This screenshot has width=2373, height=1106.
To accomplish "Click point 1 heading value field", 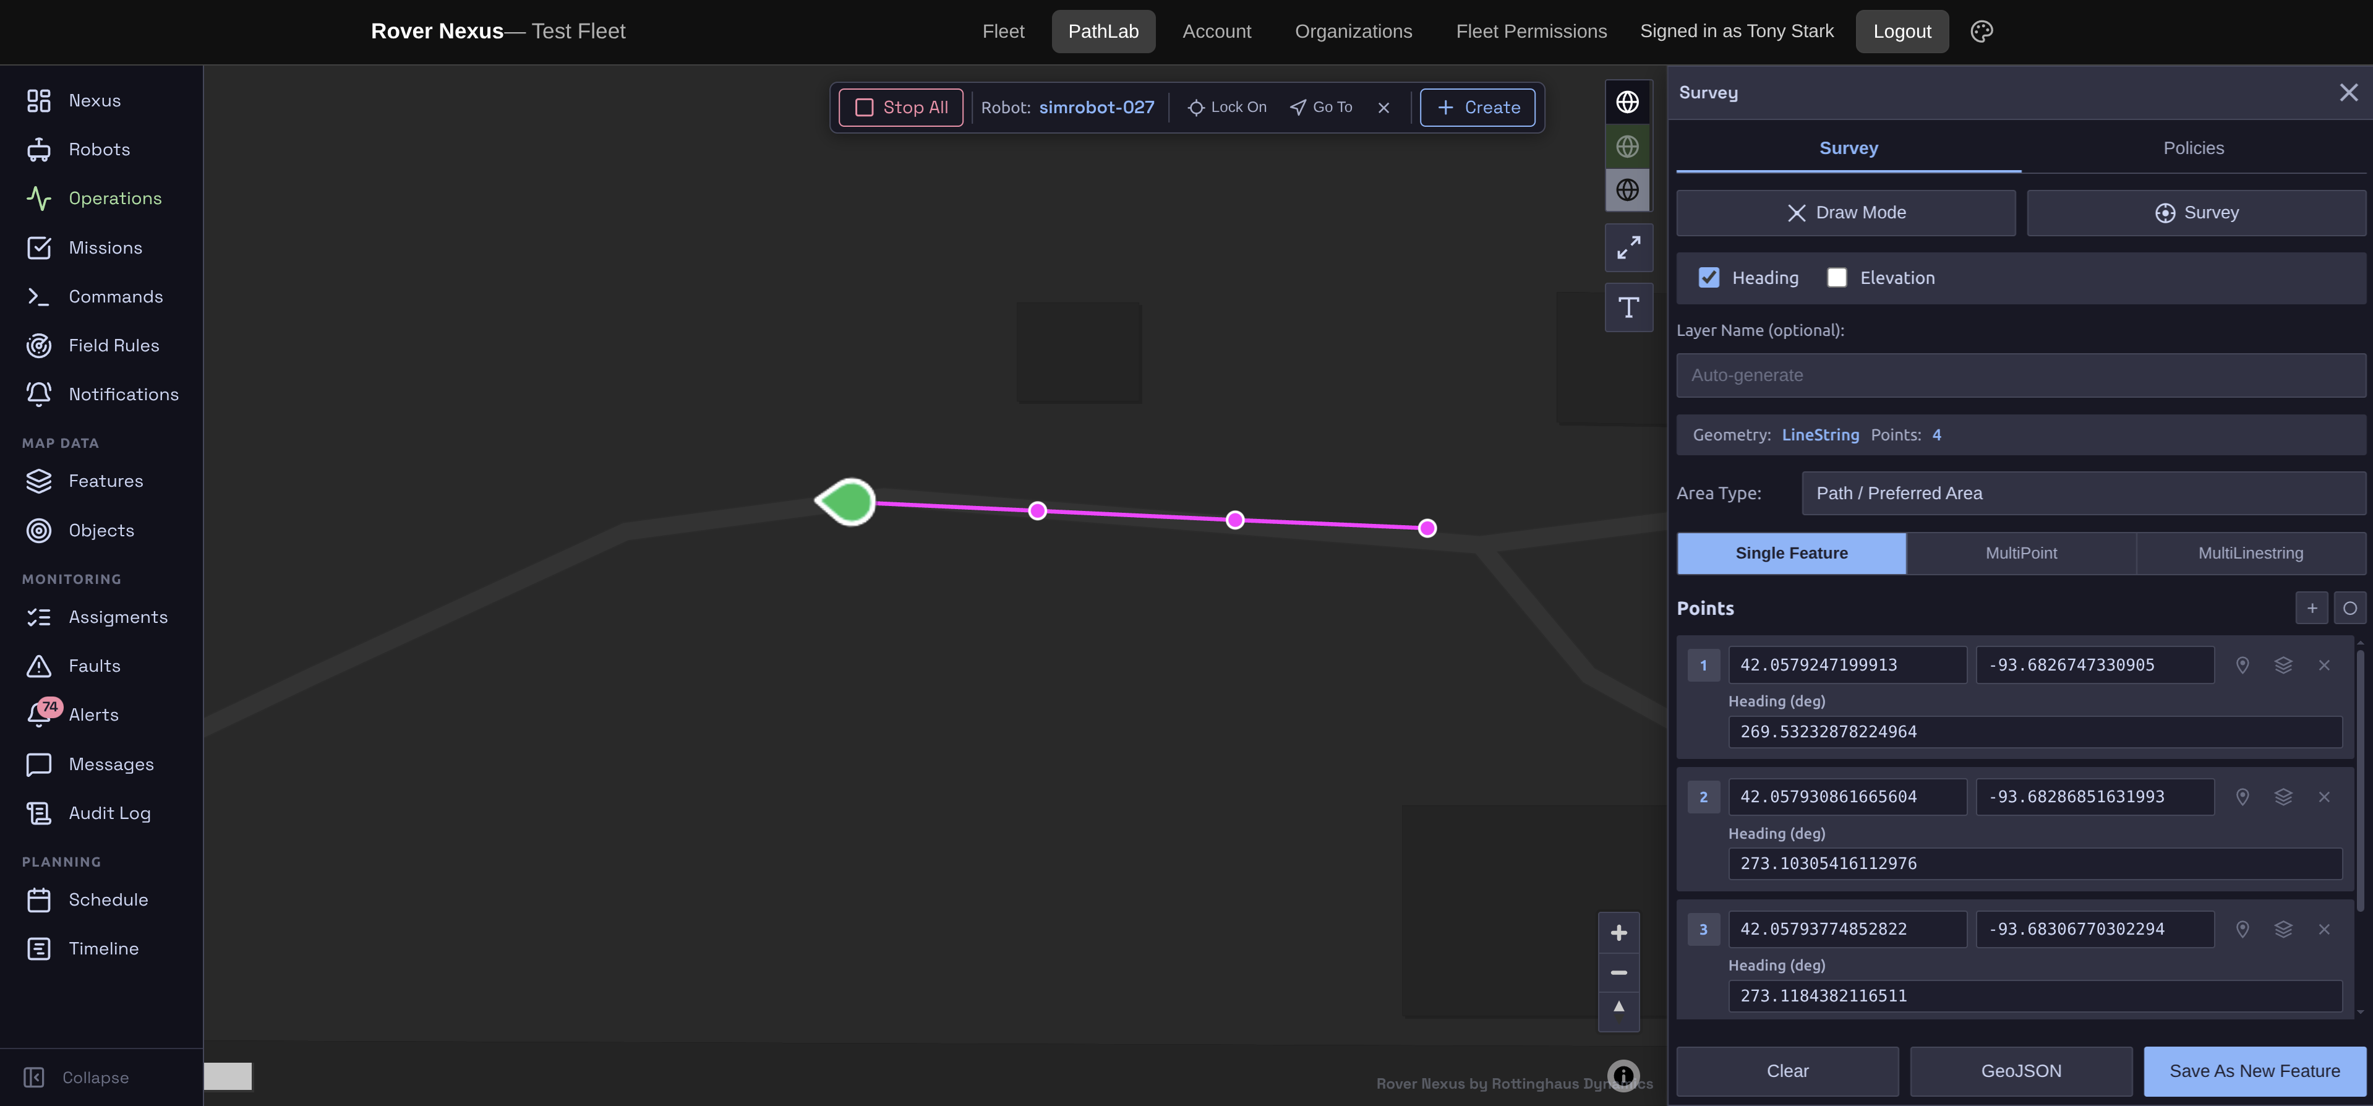I will pyautogui.click(x=2035, y=733).
